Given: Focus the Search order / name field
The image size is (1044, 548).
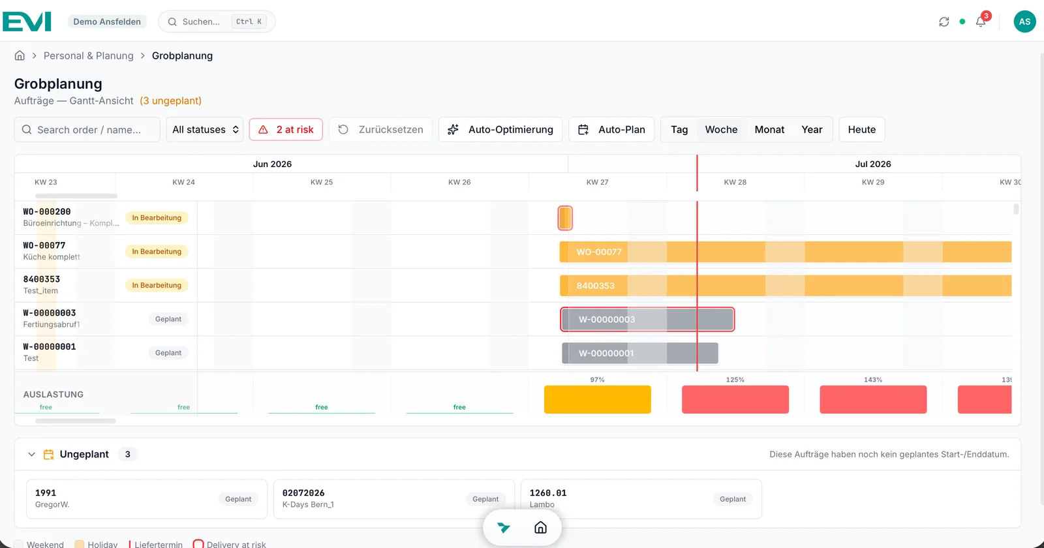Looking at the screenshot, I should point(87,129).
